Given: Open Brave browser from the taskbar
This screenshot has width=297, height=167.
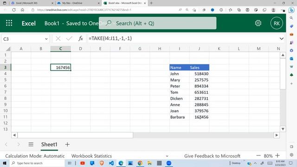Looking at the screenshot, I should [102, 163].
